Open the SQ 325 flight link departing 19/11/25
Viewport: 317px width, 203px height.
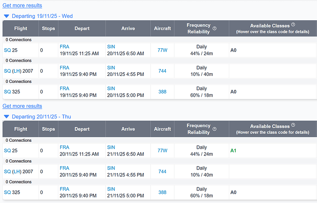click(x=7, y=92)
